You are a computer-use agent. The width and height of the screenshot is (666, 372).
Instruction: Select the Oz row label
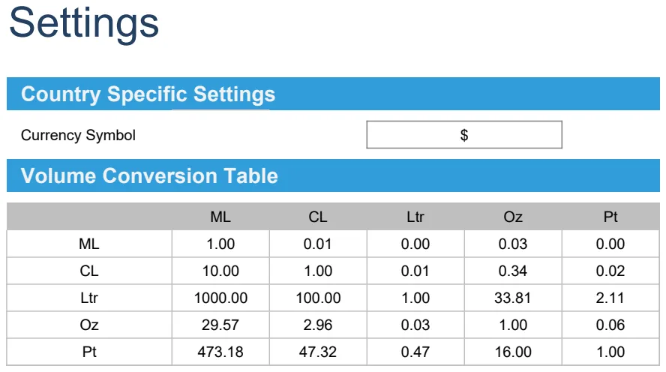coord(89,325)
